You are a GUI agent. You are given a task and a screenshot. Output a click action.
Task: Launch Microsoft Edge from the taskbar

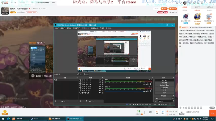(8, 119)
